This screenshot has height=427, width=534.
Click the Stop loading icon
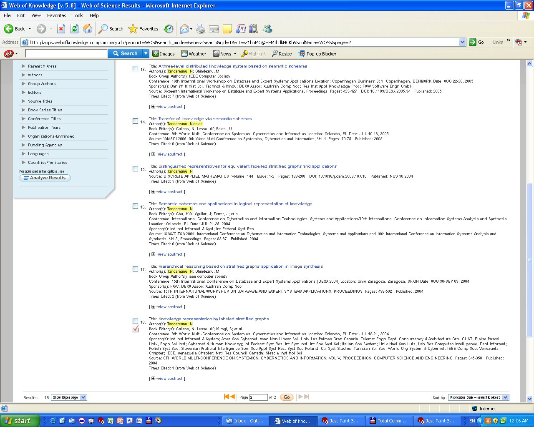click(x=61, y=29)
